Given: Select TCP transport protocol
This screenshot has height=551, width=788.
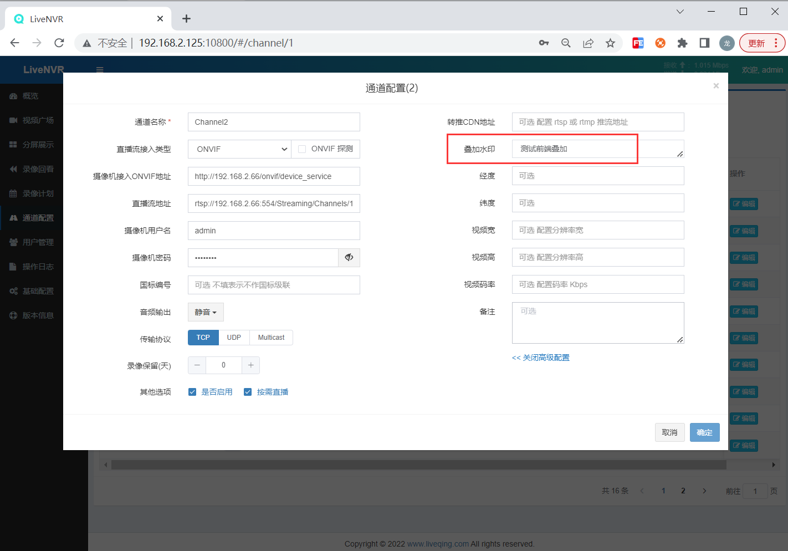Looking at the screenshot, I should pyautogui.click(x=203, y=338).
